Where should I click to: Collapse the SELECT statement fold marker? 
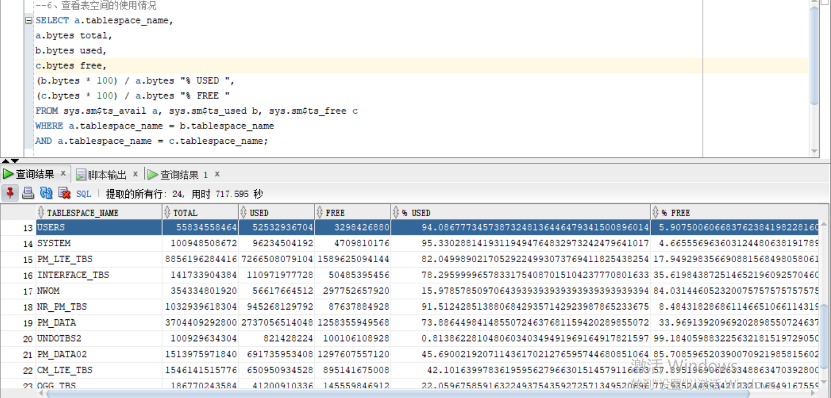(29, 21)
